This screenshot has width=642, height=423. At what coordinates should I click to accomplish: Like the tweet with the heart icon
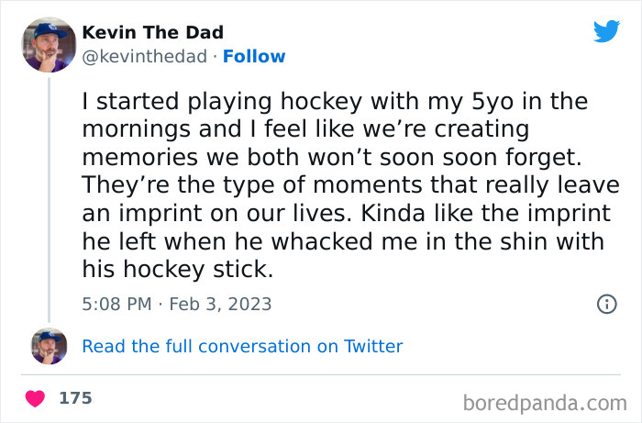pyautogui.click(x=36, y=399)
